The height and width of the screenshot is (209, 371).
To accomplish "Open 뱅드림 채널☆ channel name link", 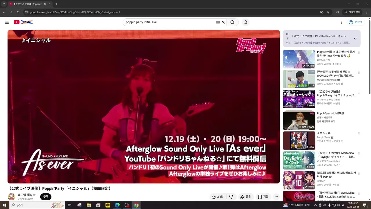I will (26, 195).
